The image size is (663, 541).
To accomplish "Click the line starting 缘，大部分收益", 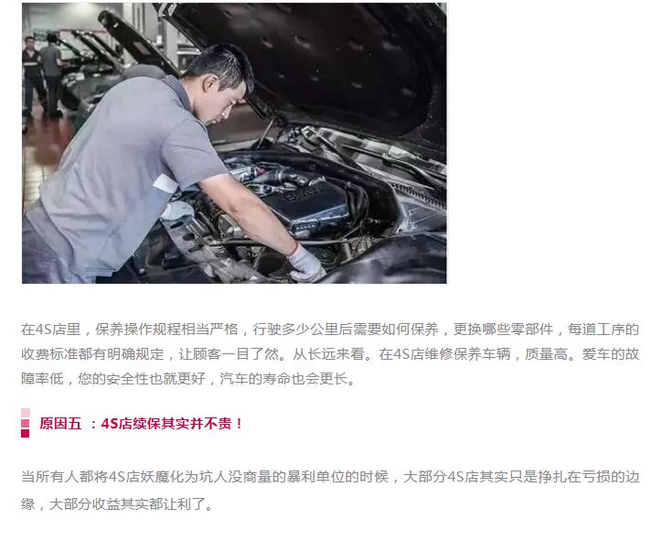I will 117,504.
